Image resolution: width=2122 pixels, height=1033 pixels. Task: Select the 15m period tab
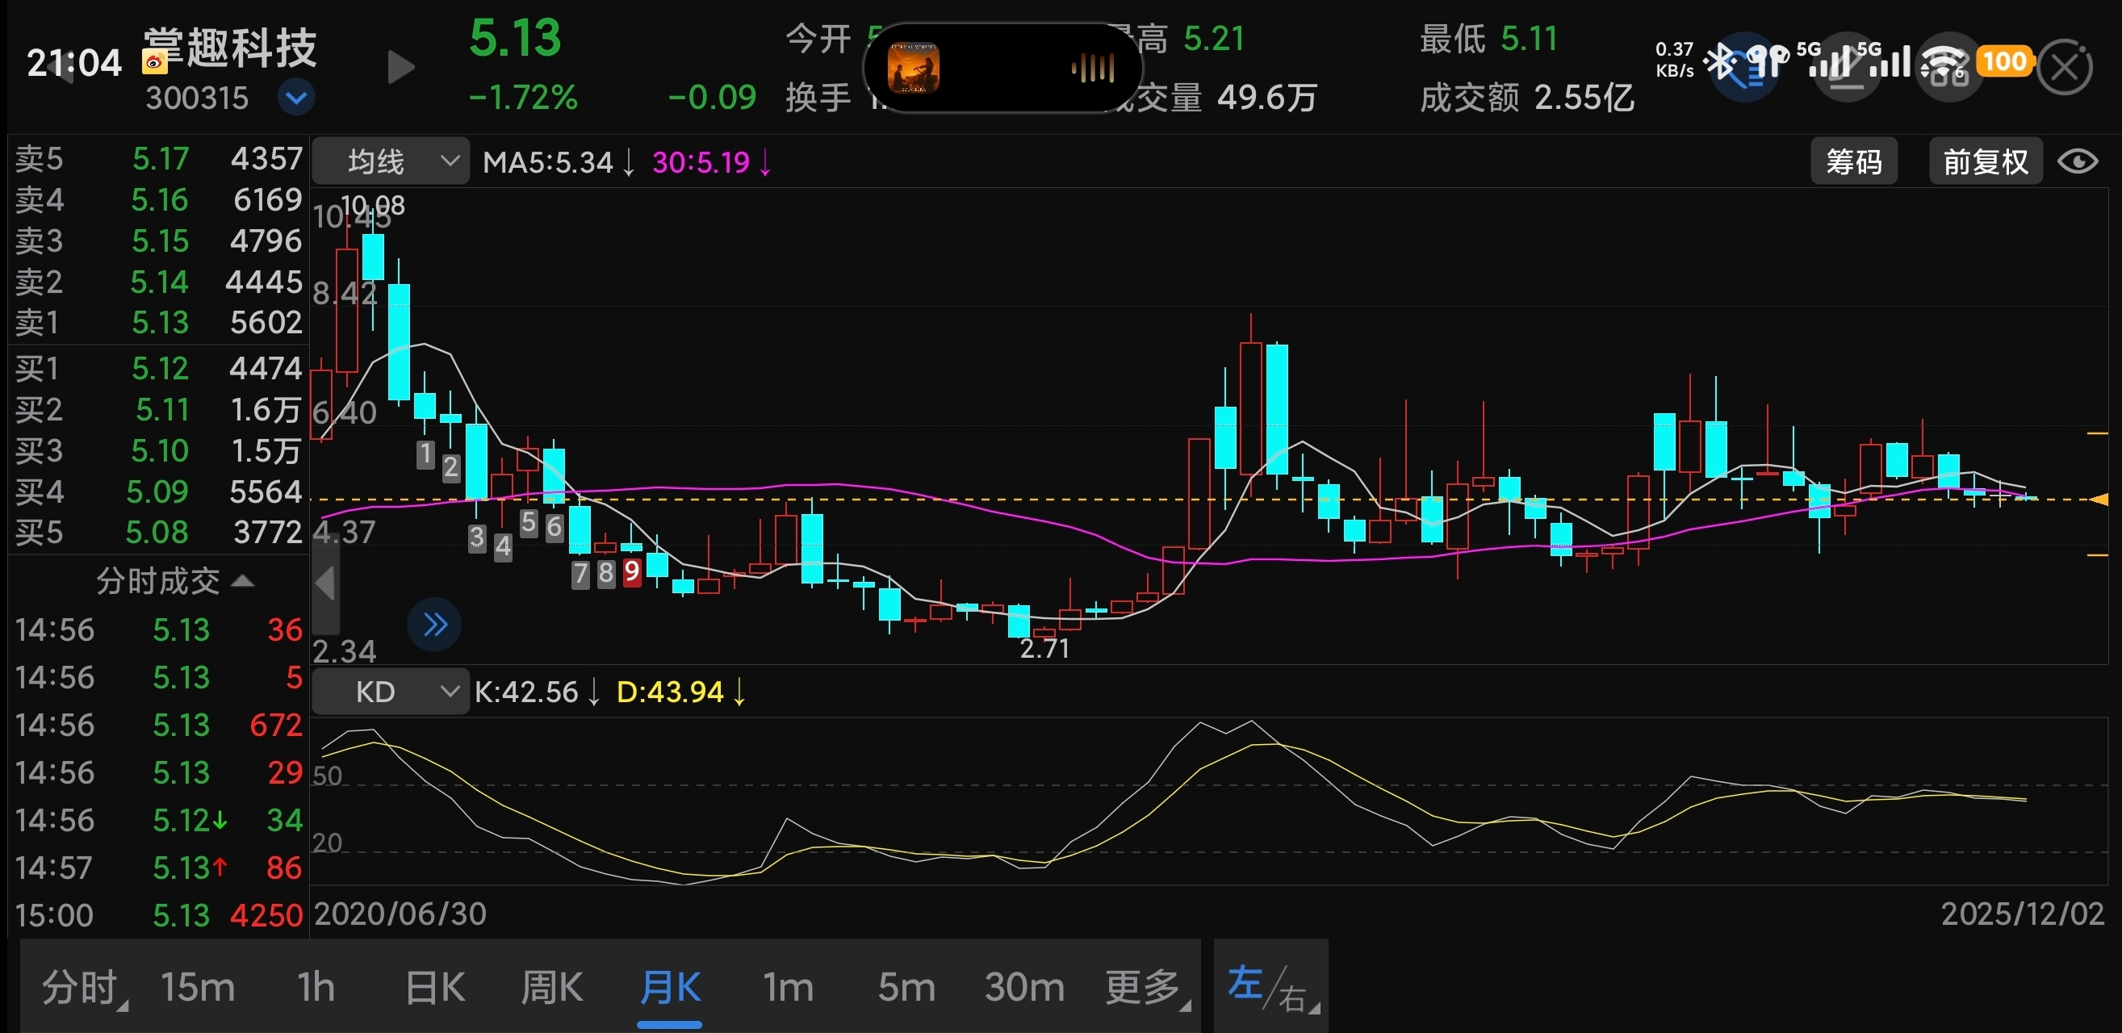(198, 986)
